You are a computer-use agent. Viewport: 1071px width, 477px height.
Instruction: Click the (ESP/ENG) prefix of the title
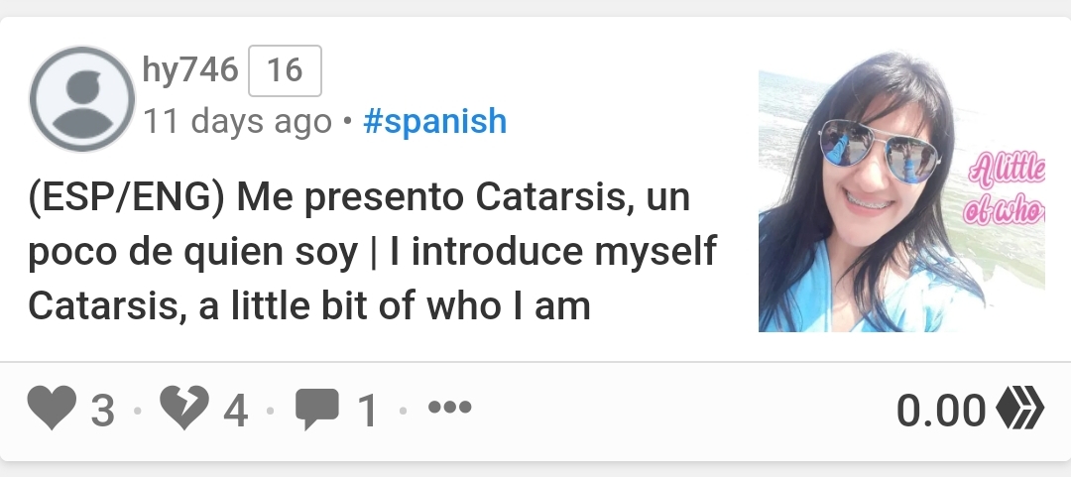click(x=126, y=196)
